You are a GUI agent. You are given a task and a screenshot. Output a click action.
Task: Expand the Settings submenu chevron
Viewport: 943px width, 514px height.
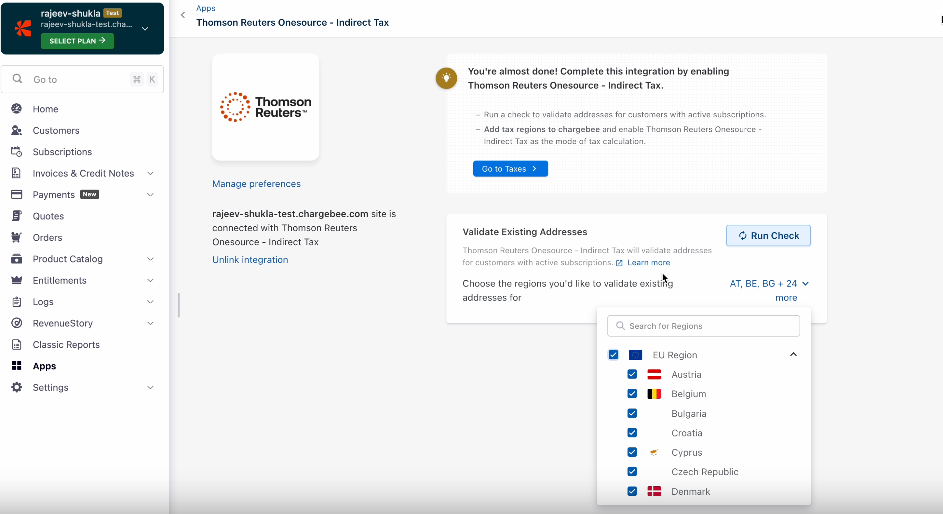(x=150, y=387)
